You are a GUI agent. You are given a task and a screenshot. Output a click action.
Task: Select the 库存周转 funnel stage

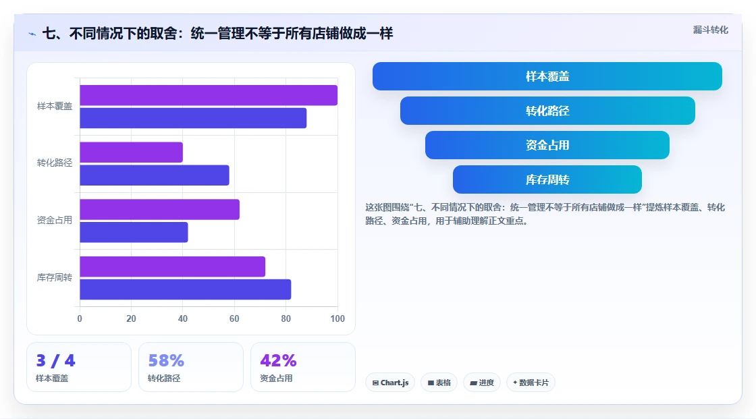547,180
